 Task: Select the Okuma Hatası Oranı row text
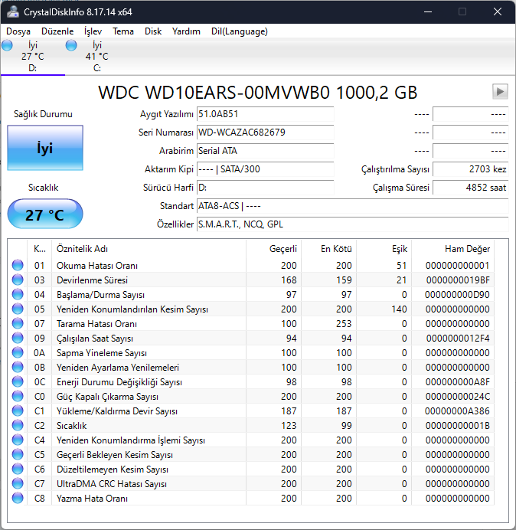pos(97,266)
